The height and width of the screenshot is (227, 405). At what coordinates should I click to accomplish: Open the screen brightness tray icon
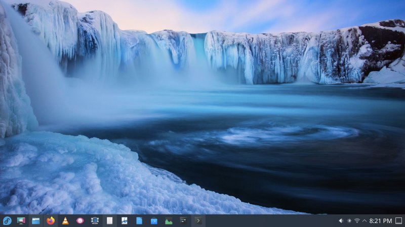349,220
